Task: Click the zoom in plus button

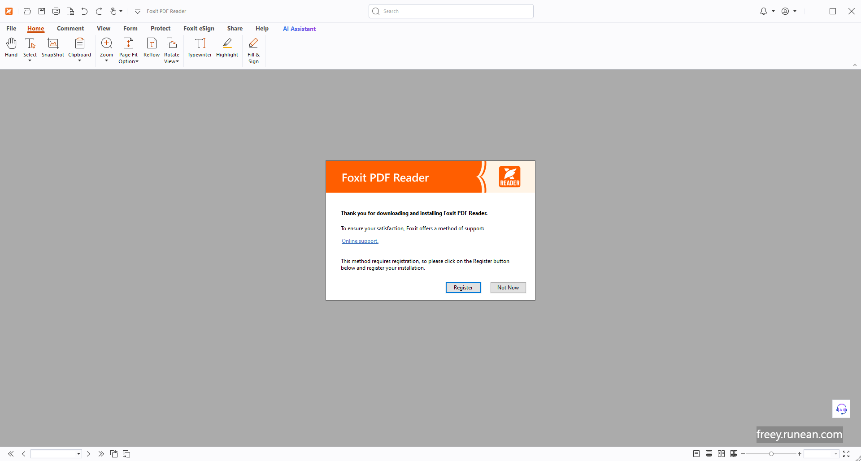Action: coord(800,454)
